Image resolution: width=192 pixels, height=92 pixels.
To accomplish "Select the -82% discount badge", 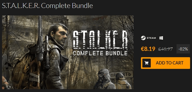I will point(183,49).
